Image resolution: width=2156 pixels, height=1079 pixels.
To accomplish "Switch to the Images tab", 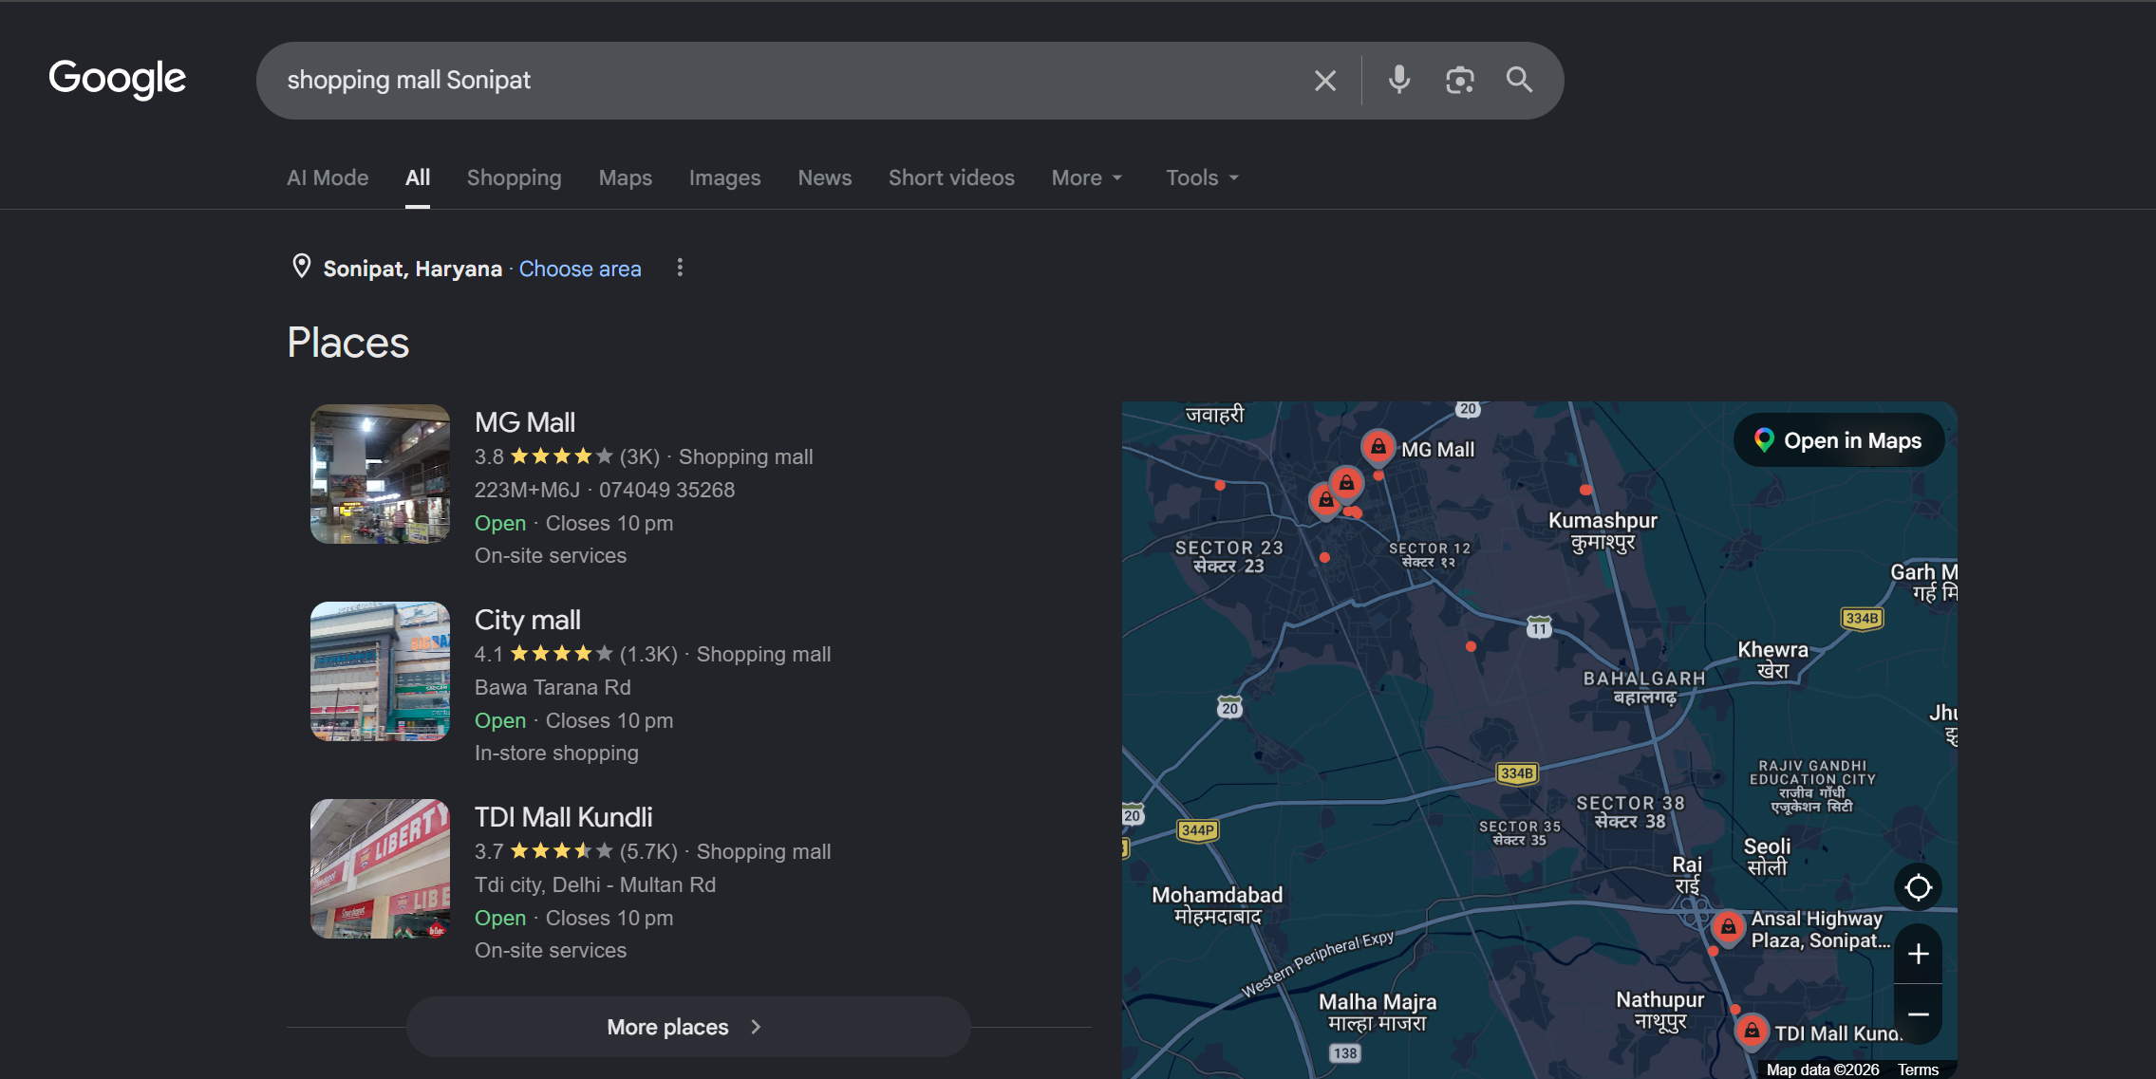I will [724, 177].
